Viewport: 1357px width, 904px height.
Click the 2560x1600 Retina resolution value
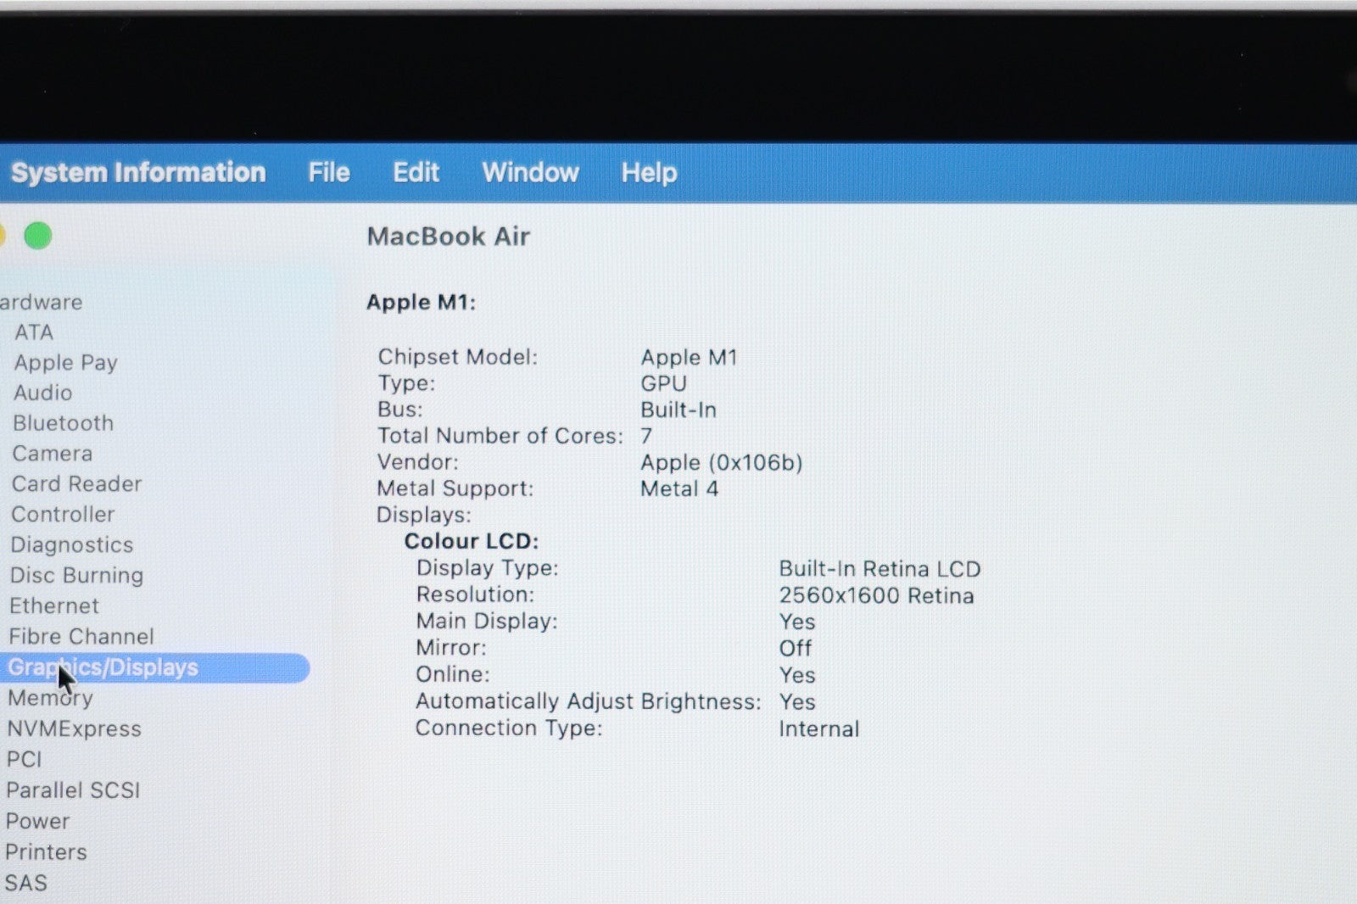pos(876,595)
